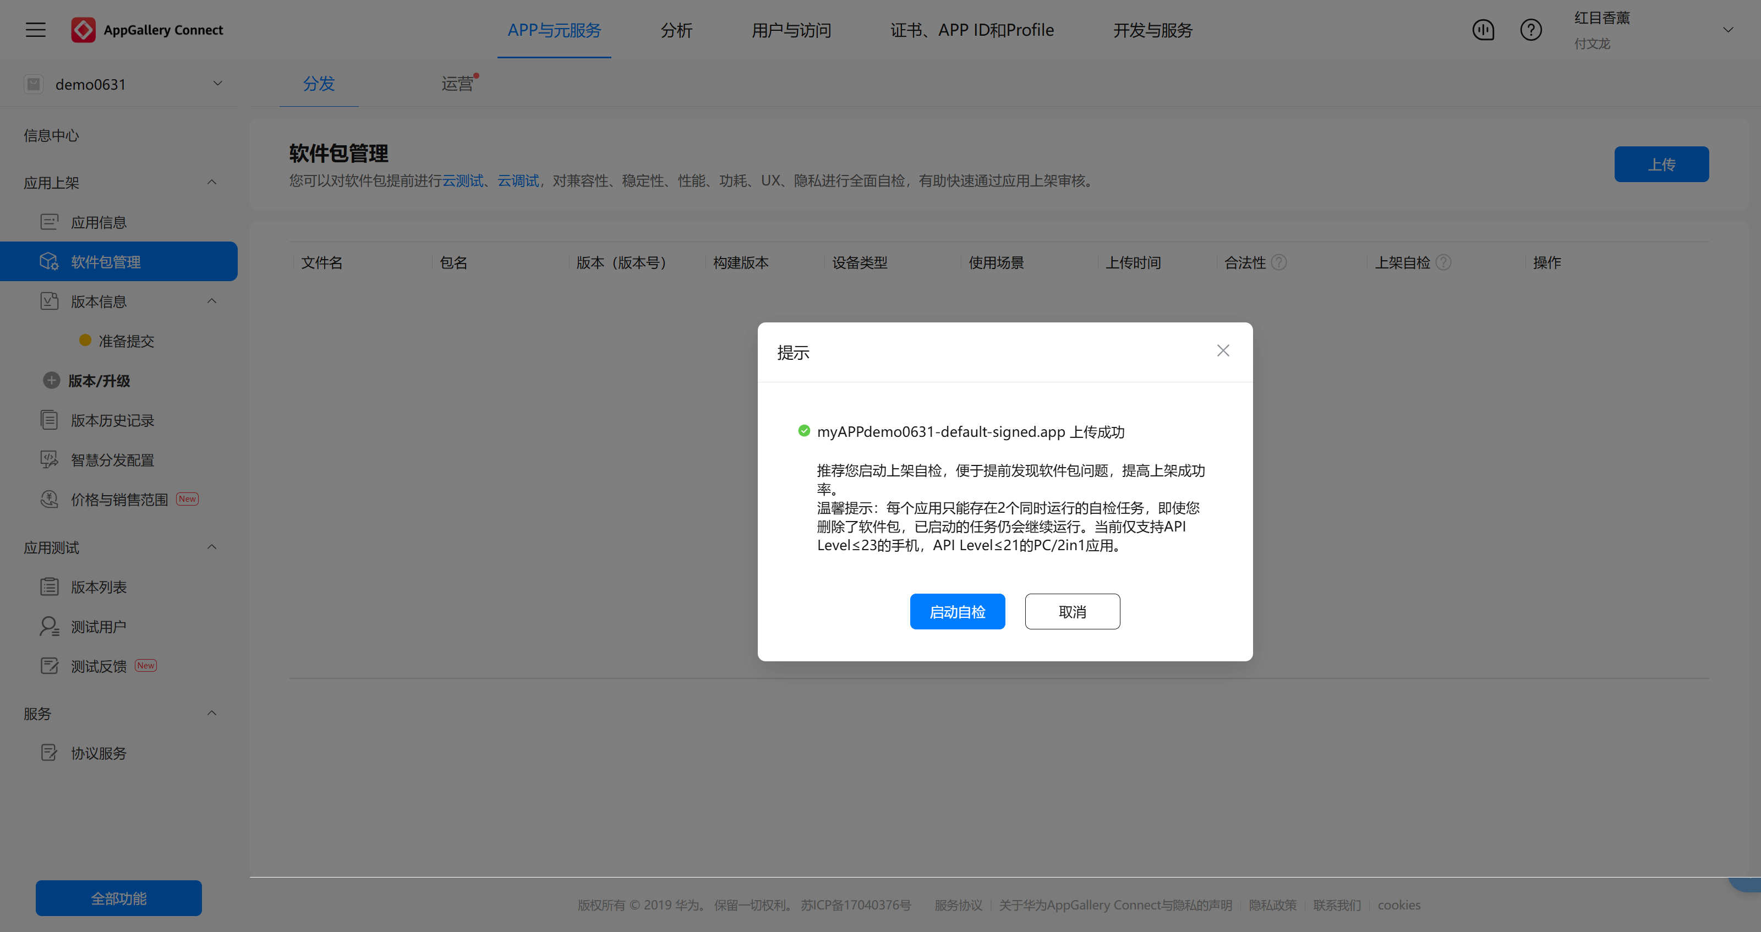The width and height of the screenshot is (1761, 932).
Task: Click the 测试用户 person icon
Action: coord(49,627)
